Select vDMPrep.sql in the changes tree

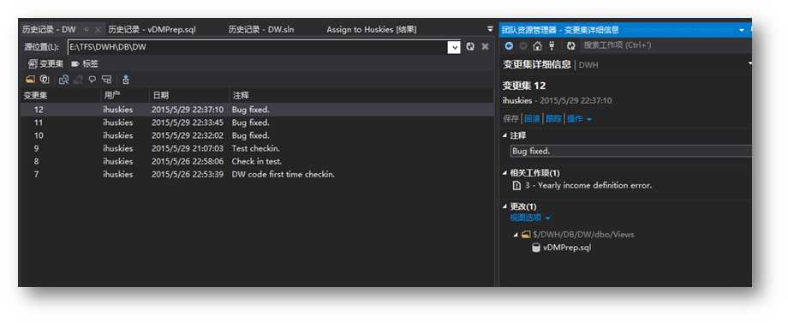(567, 248)
